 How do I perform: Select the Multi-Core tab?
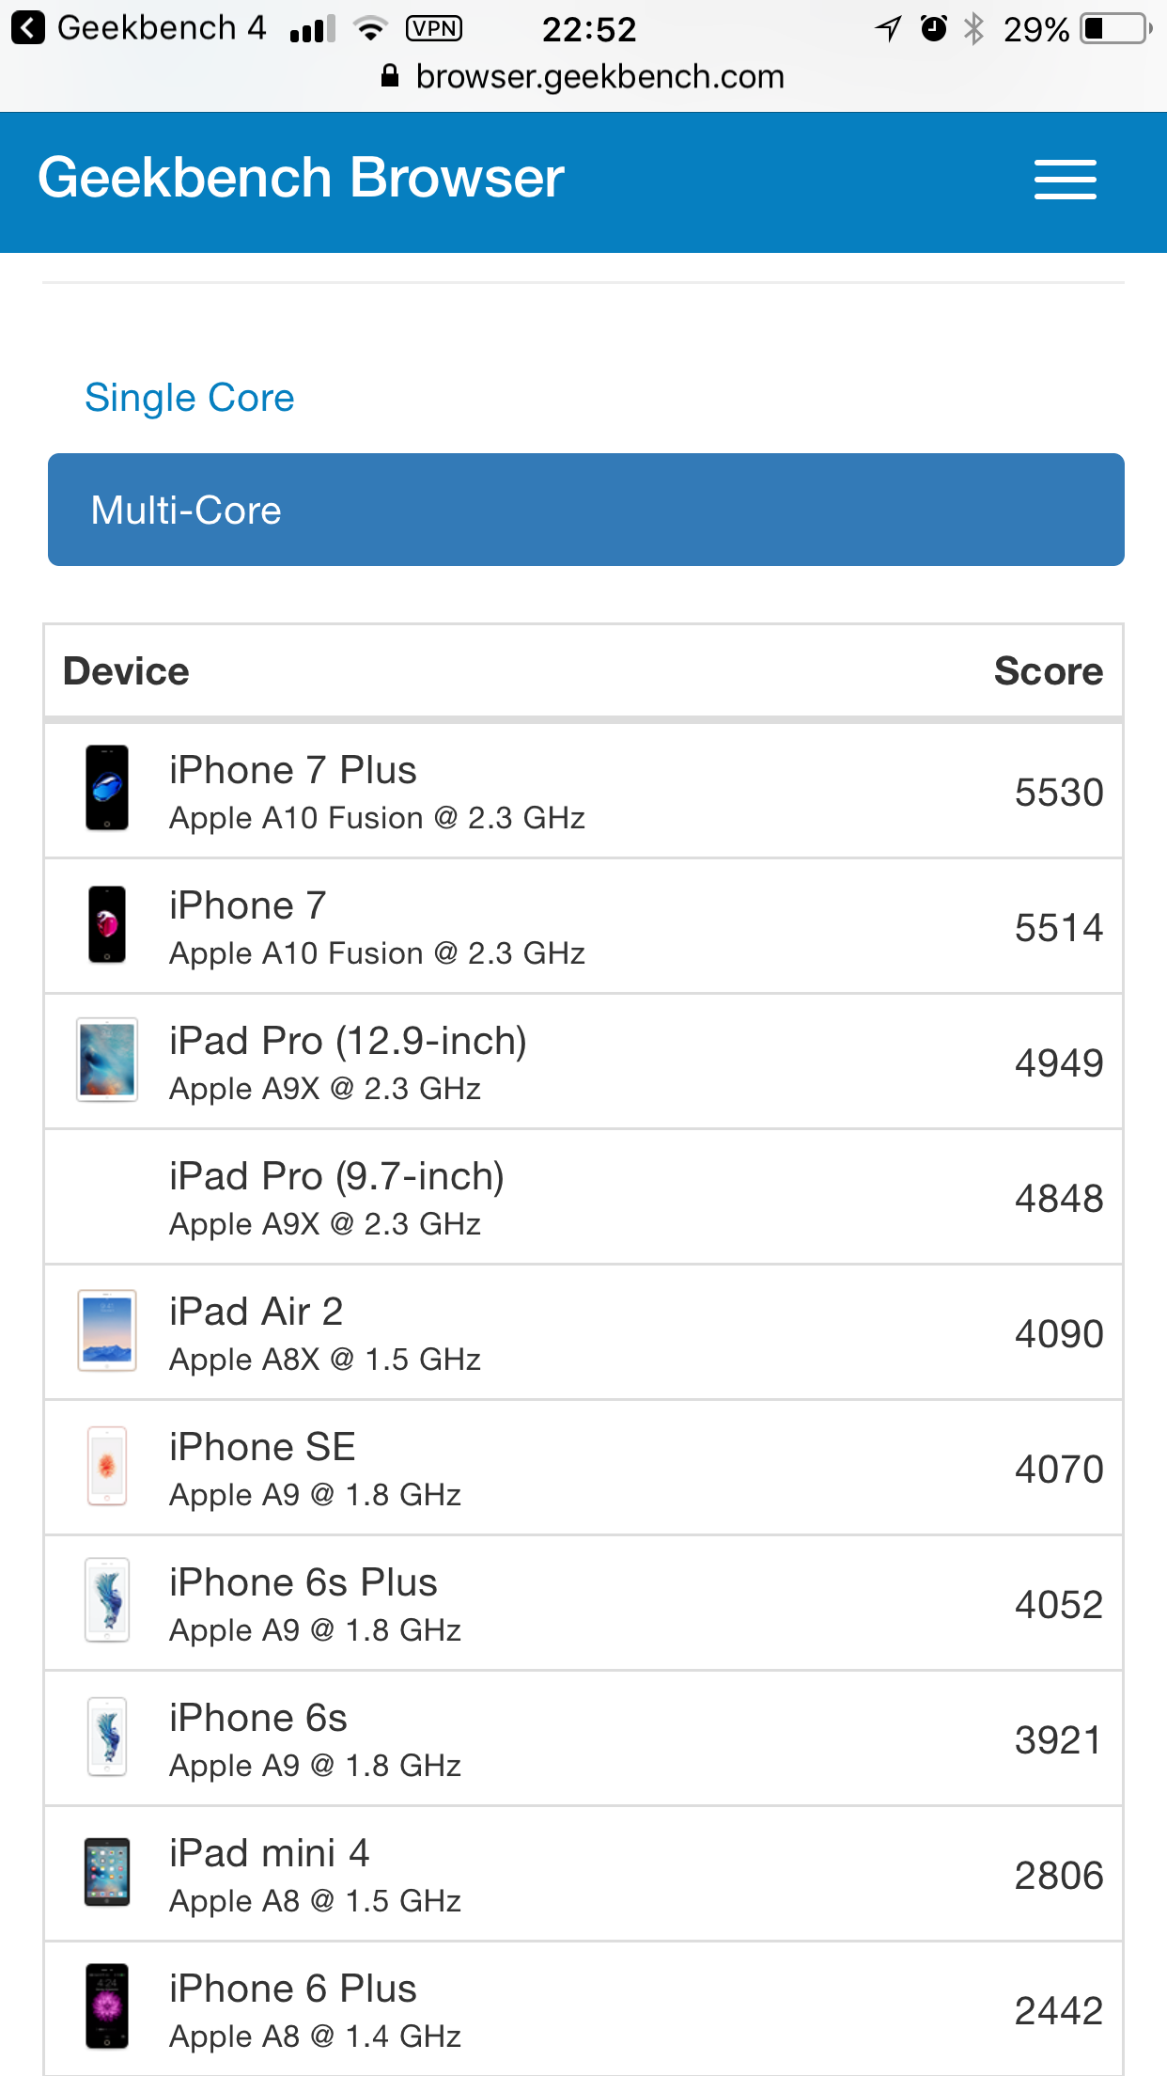(586, 510)
